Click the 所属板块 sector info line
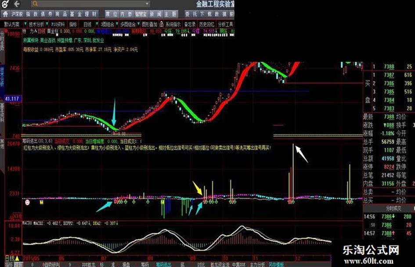This screenshot has width=415, height=267. pos(64,40)
